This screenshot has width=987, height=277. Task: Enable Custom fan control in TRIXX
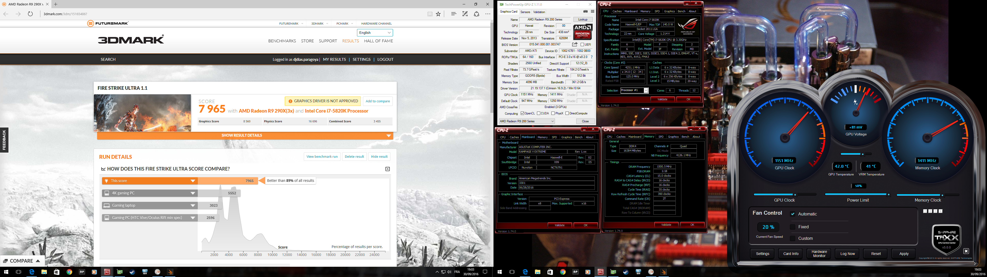(793, 238)
